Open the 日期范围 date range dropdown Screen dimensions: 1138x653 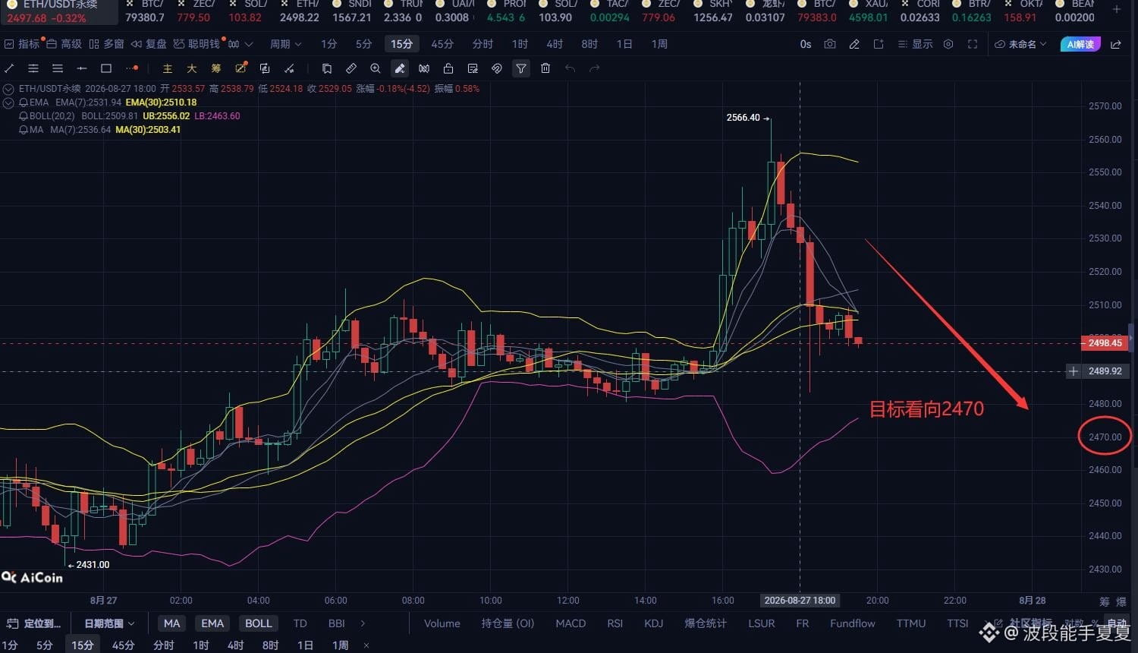pos(109,623)
